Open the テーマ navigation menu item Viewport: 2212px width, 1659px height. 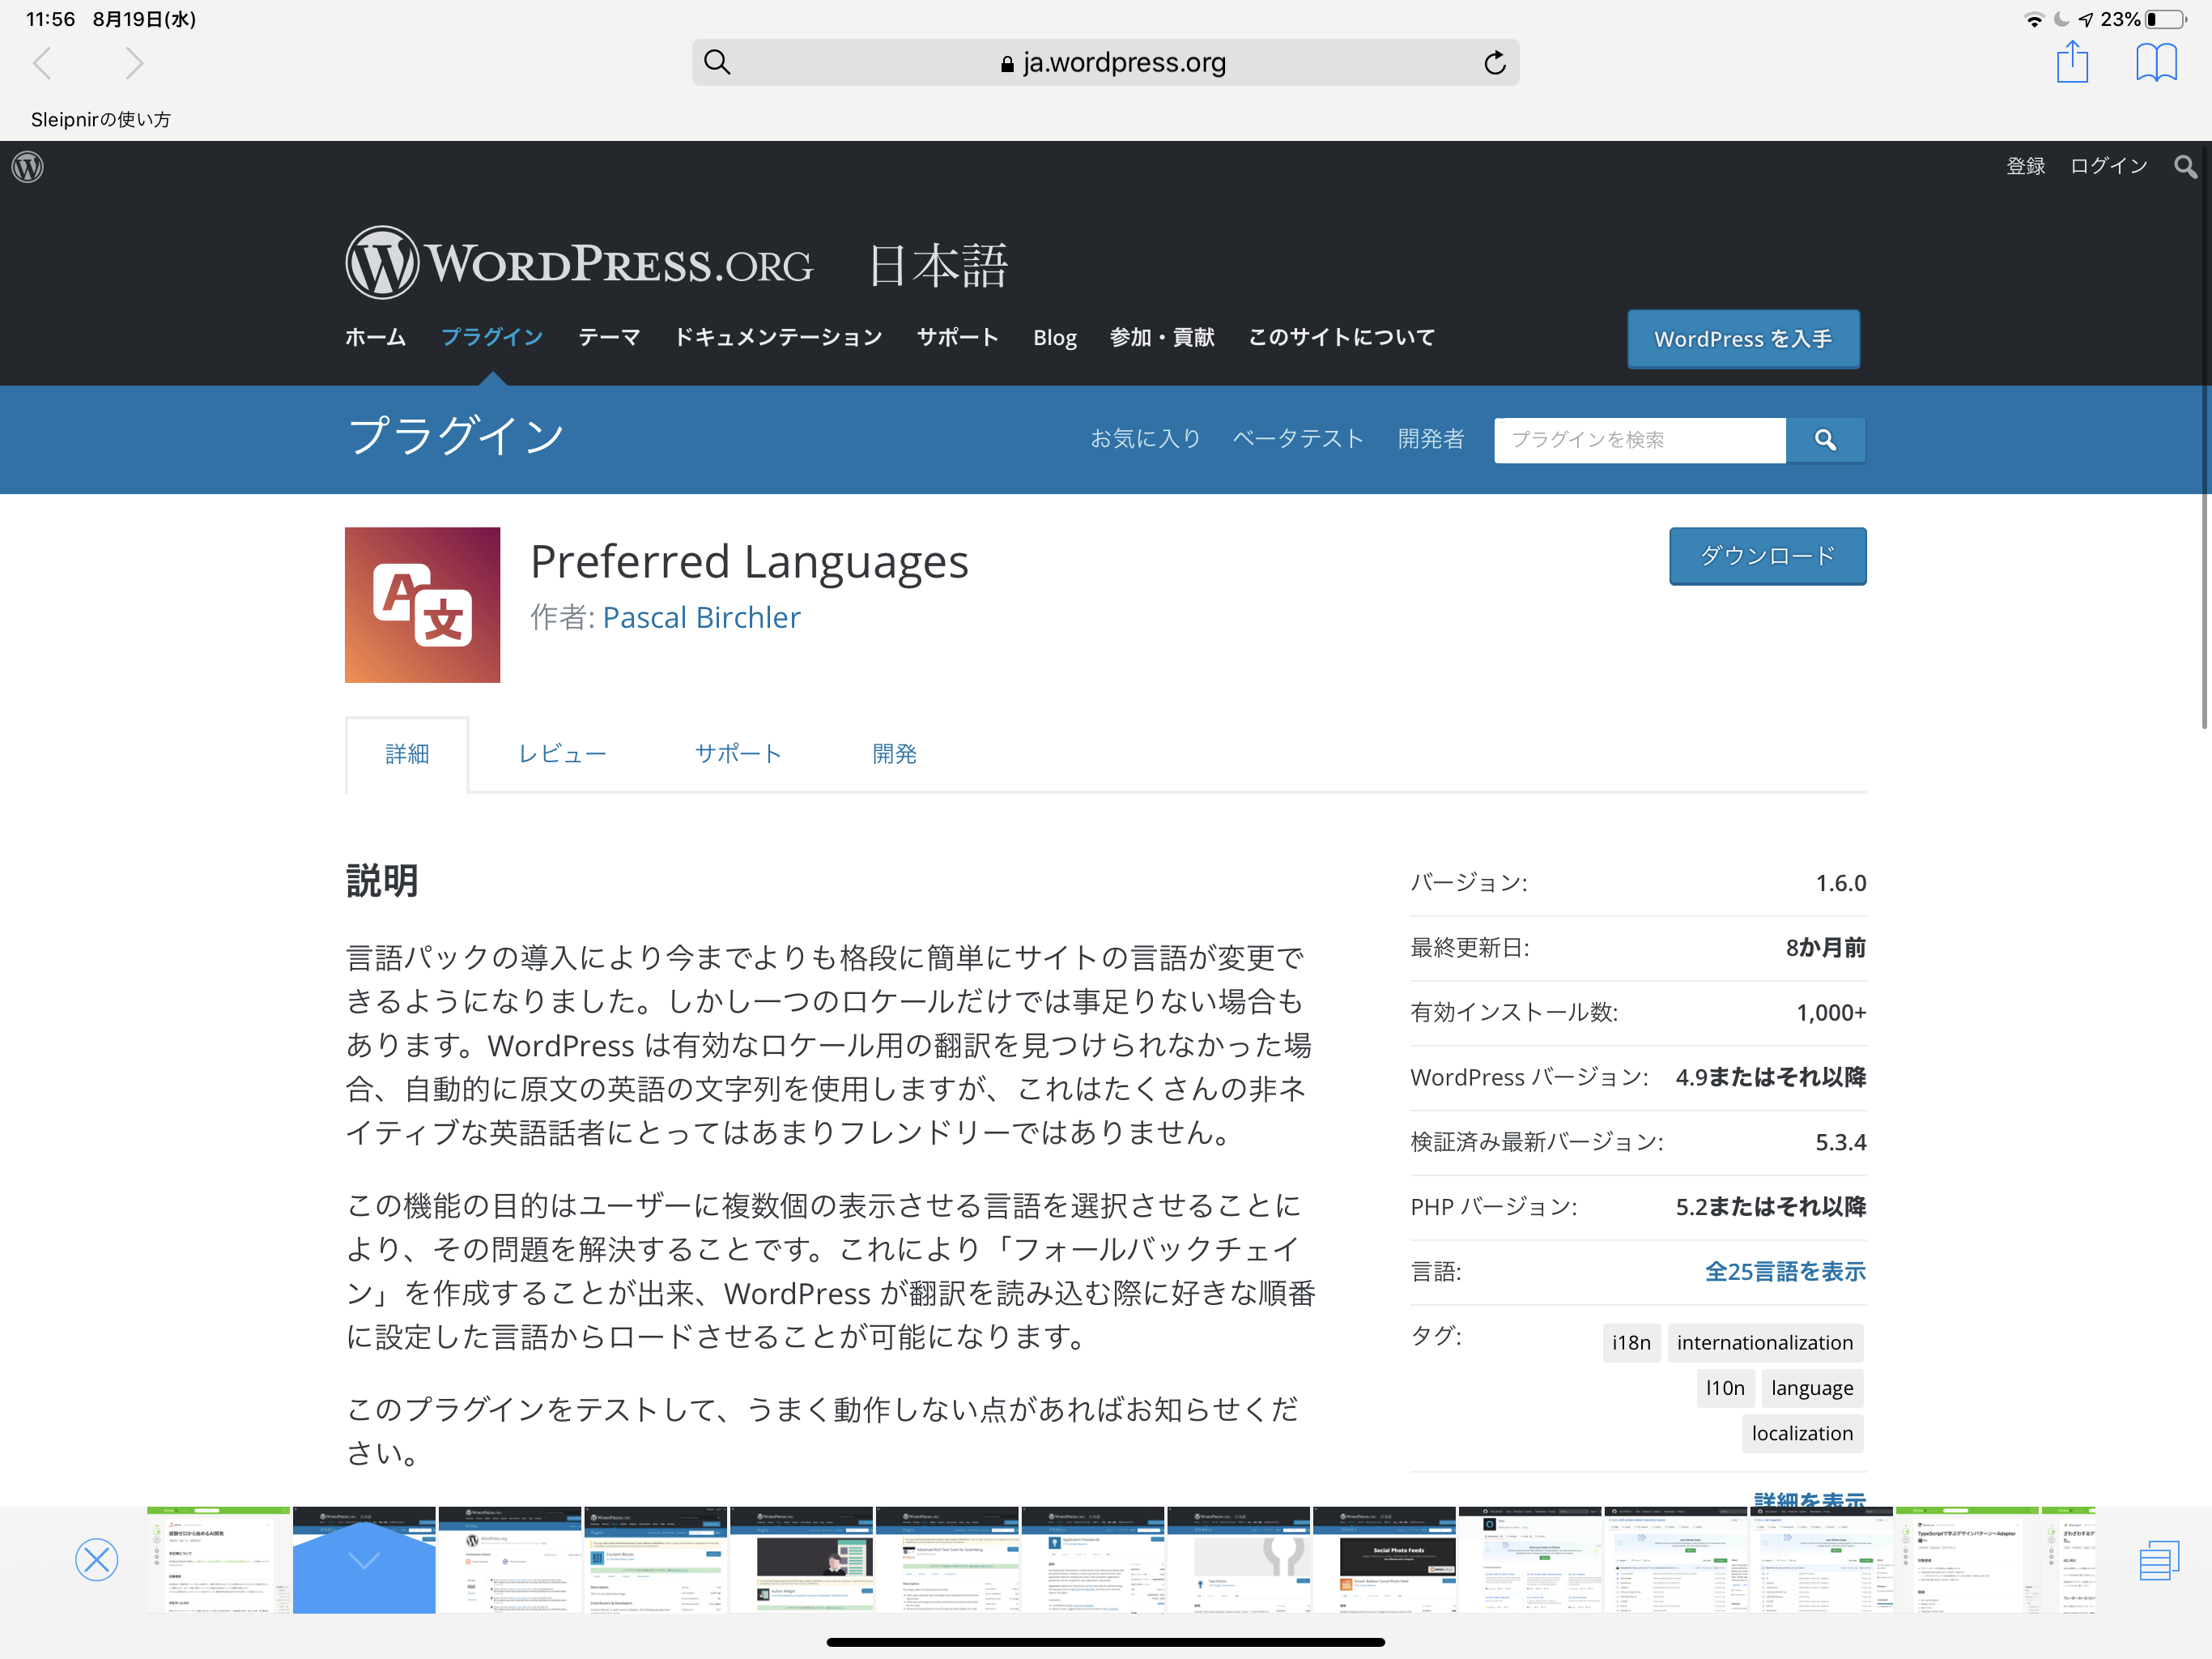point(608,339)
